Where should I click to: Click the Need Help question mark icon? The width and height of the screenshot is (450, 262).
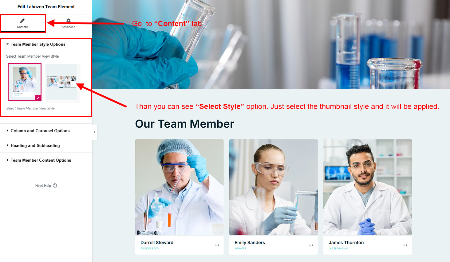pos(55,186)
